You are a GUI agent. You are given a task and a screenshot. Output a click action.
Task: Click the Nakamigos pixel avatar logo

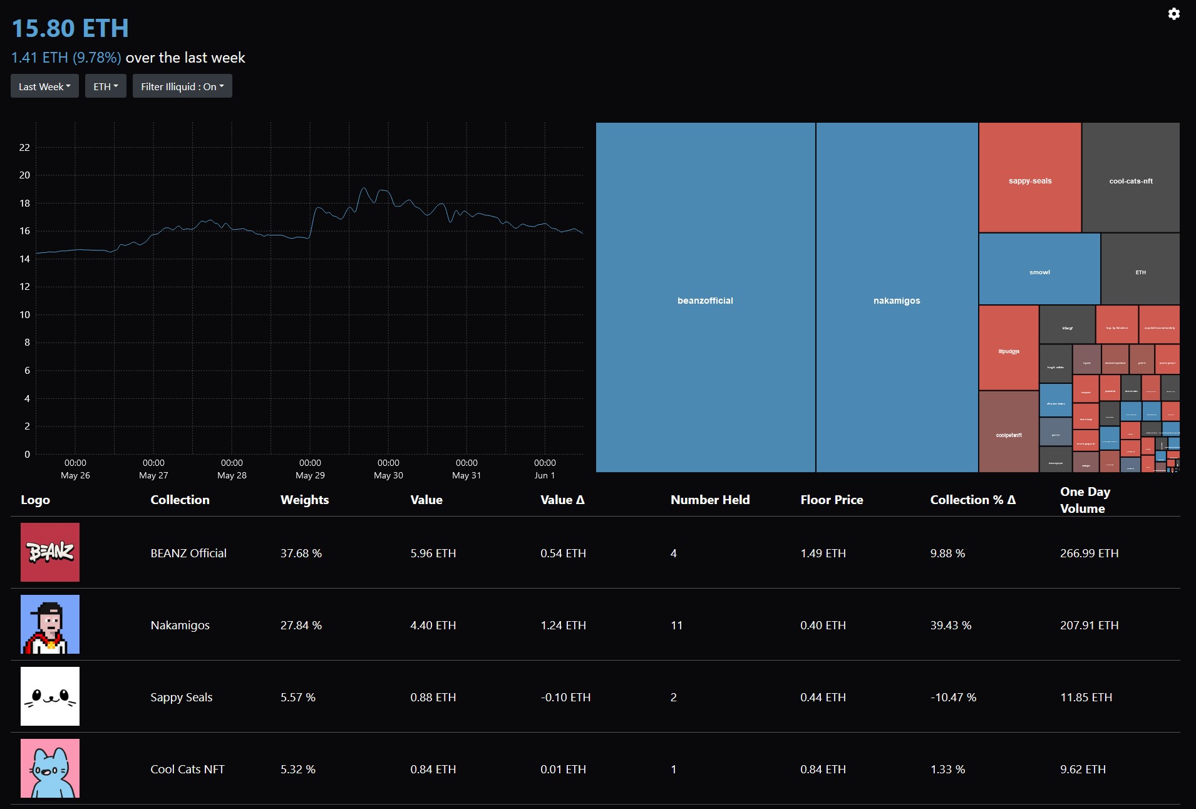click(50, 624)
